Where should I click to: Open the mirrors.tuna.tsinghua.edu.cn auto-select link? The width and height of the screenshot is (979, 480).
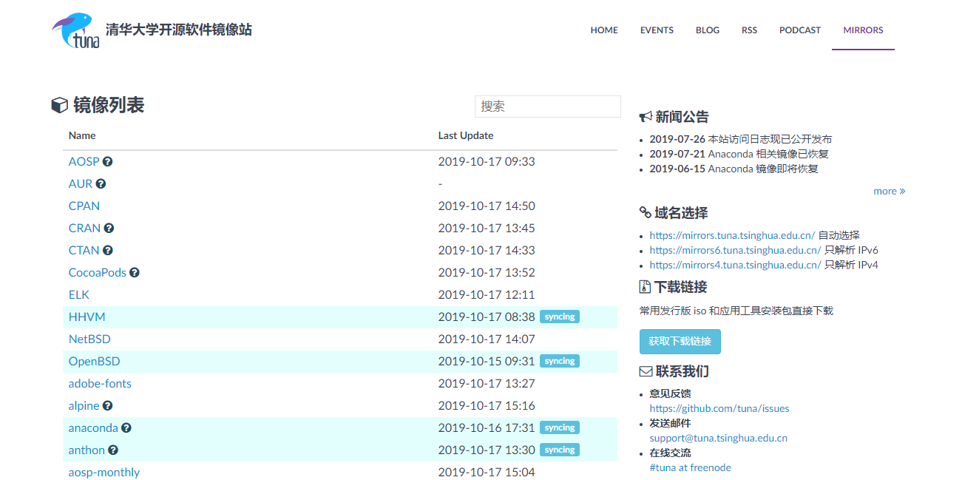coord(732,235)
